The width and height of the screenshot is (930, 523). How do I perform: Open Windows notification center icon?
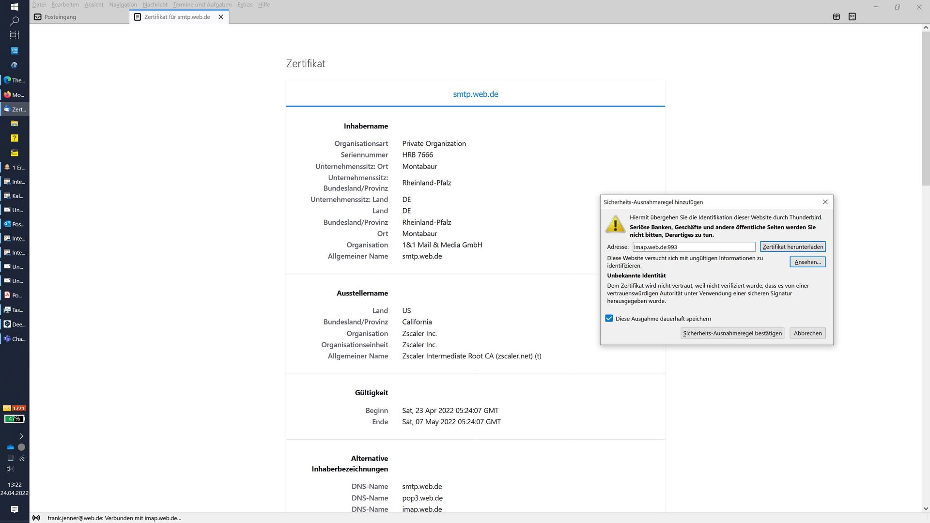pyautogui.click(x=15, y=509)
